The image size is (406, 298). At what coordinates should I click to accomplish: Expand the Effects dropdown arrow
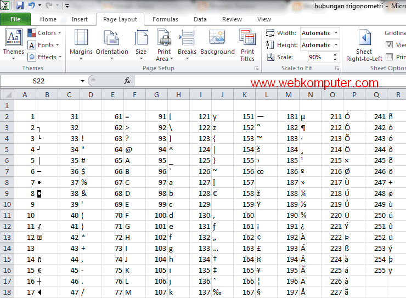[x=60, y=57]
